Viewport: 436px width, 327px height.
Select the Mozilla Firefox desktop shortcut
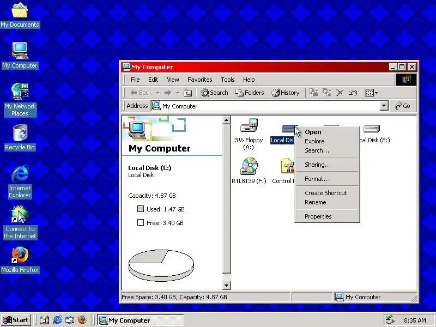coord(20,260)
